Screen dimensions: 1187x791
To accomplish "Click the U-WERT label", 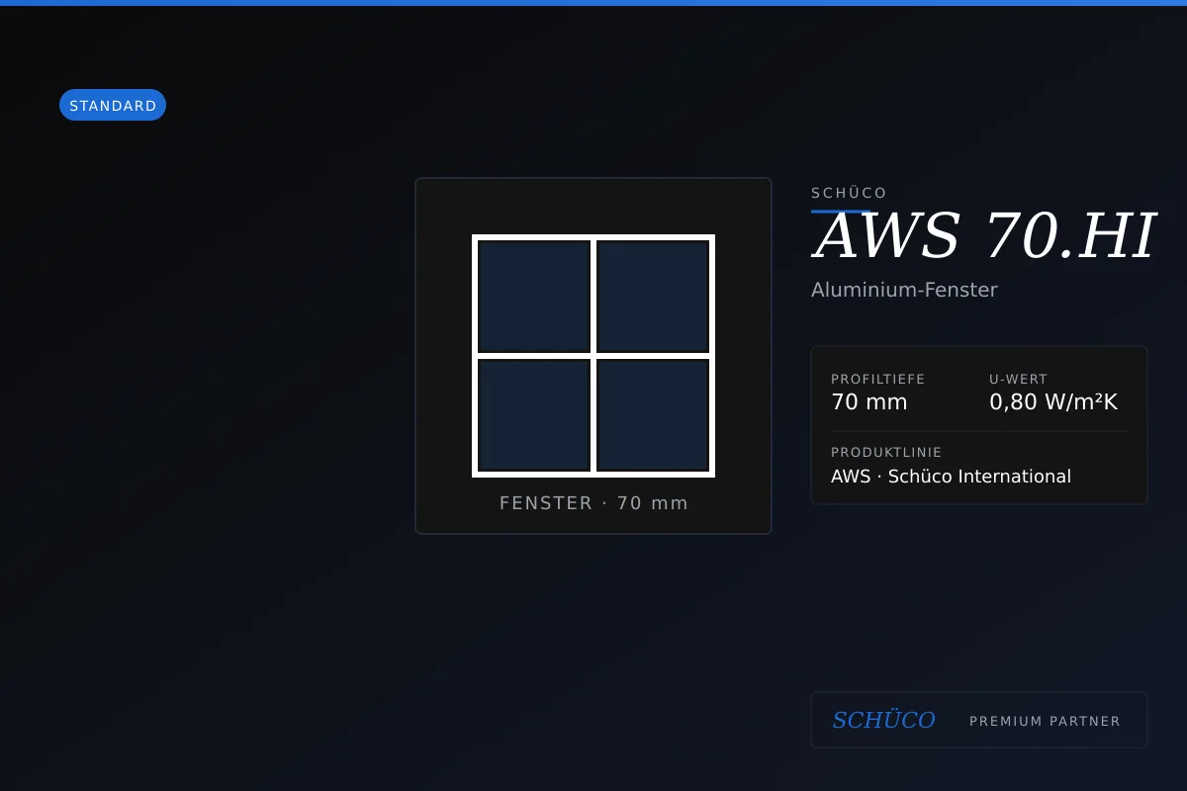I will [x=1018, y=379].
